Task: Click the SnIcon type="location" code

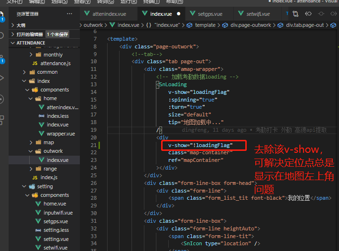Action: [220, 244]
